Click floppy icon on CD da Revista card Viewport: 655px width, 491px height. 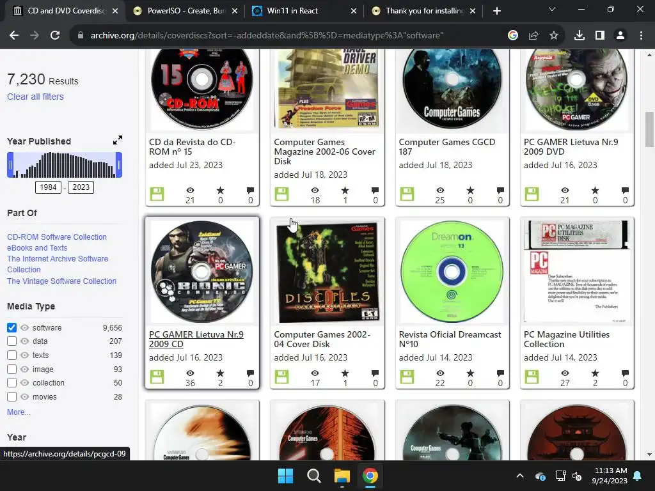pos(157,194)
